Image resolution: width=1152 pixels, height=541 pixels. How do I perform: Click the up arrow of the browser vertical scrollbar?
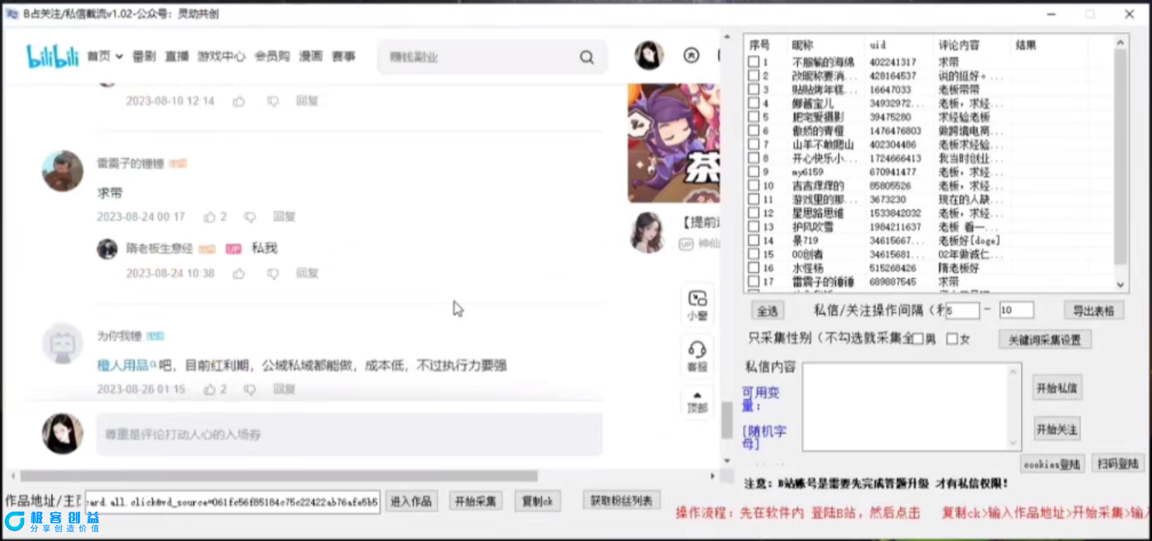tap(727, 37)
